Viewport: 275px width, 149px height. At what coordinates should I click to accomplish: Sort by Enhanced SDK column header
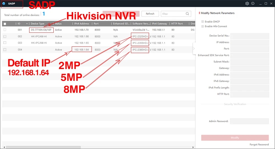pos(121,24)
